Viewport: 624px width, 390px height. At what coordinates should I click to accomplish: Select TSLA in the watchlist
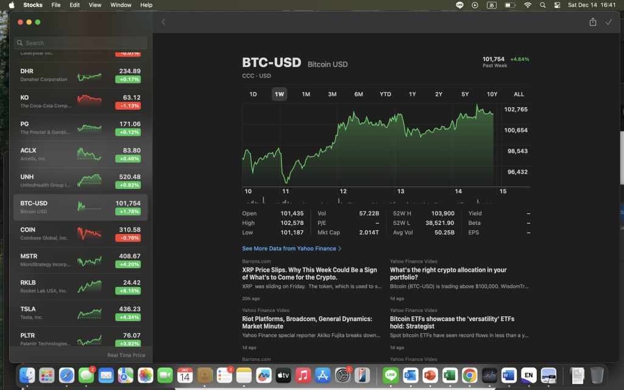pos(80,313)
